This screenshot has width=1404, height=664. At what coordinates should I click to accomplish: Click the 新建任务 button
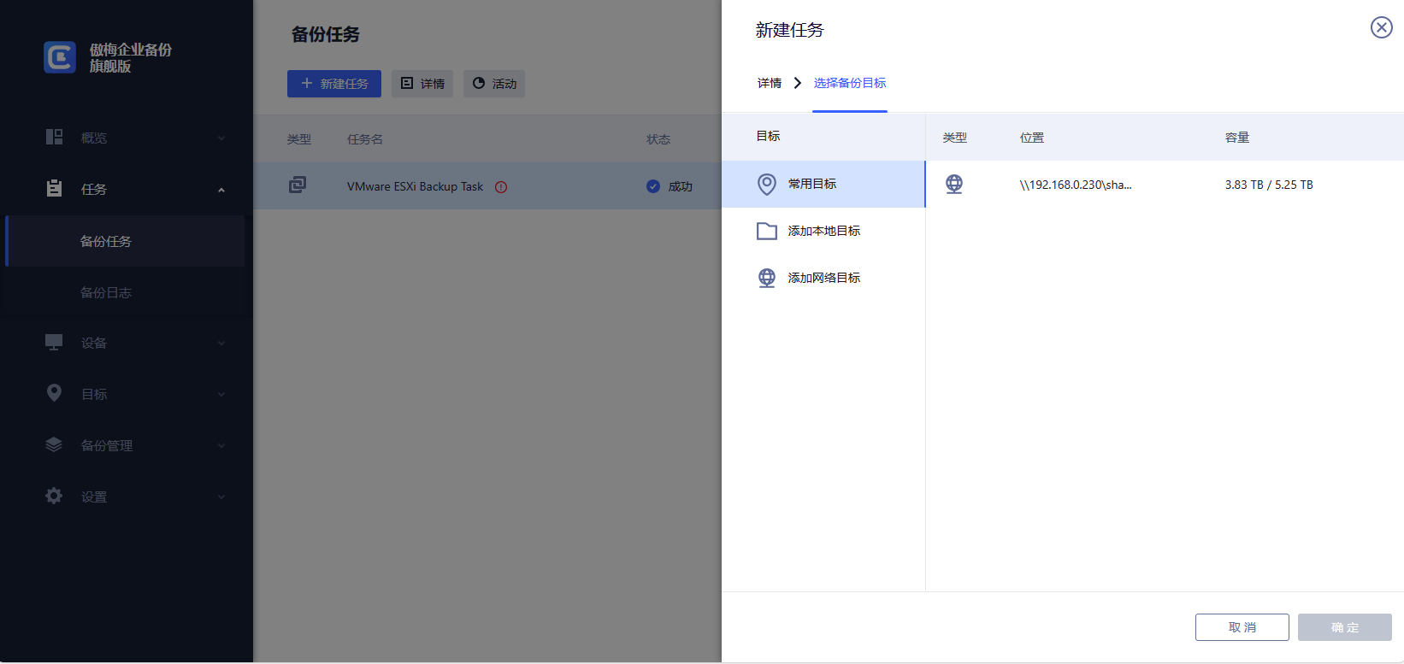tap(334, 84)
